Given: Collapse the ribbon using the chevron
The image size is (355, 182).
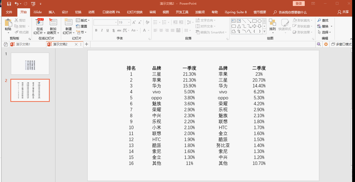Looking at the screenshot, I should [351, 39].
